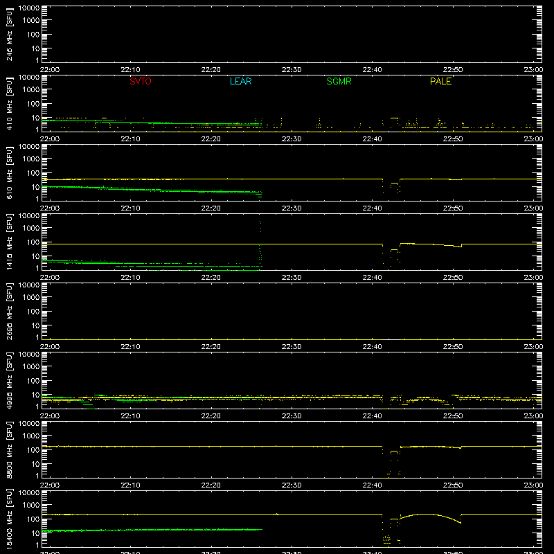Select the 4995 MHz [SFU] axis label
Screen dimensions: 554x554
(9, 380)
